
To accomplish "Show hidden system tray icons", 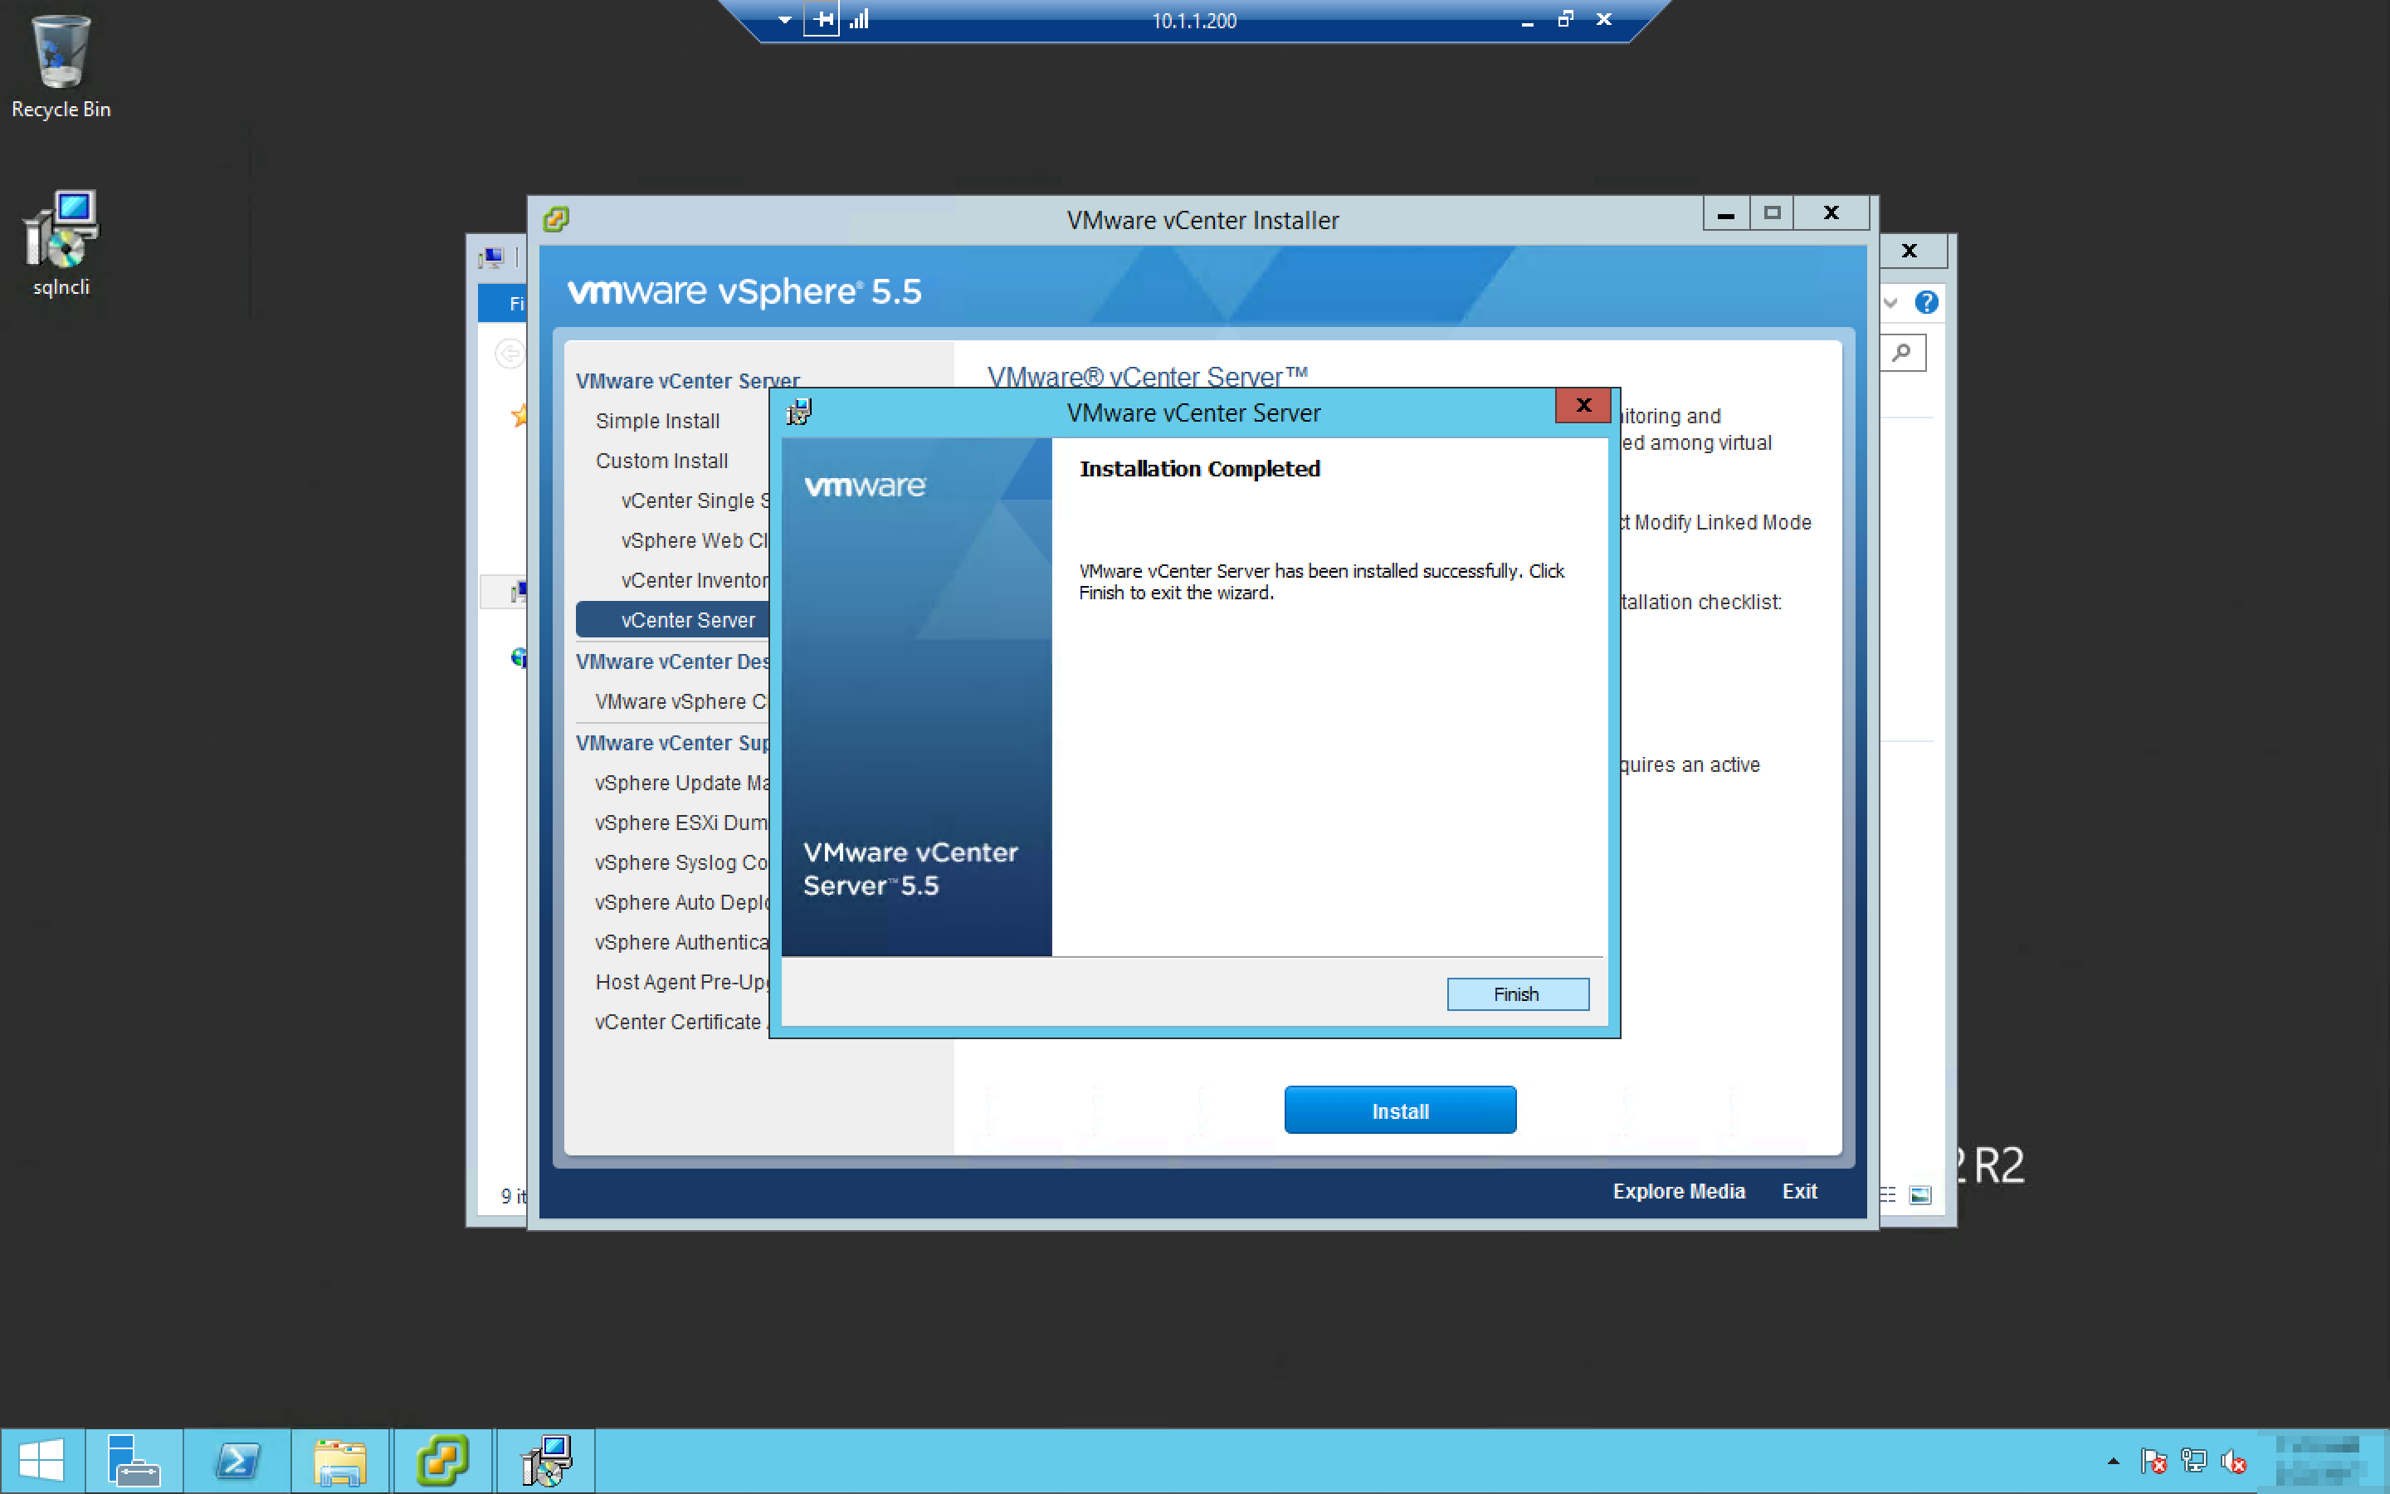I will click(x=2113, y=1461).
